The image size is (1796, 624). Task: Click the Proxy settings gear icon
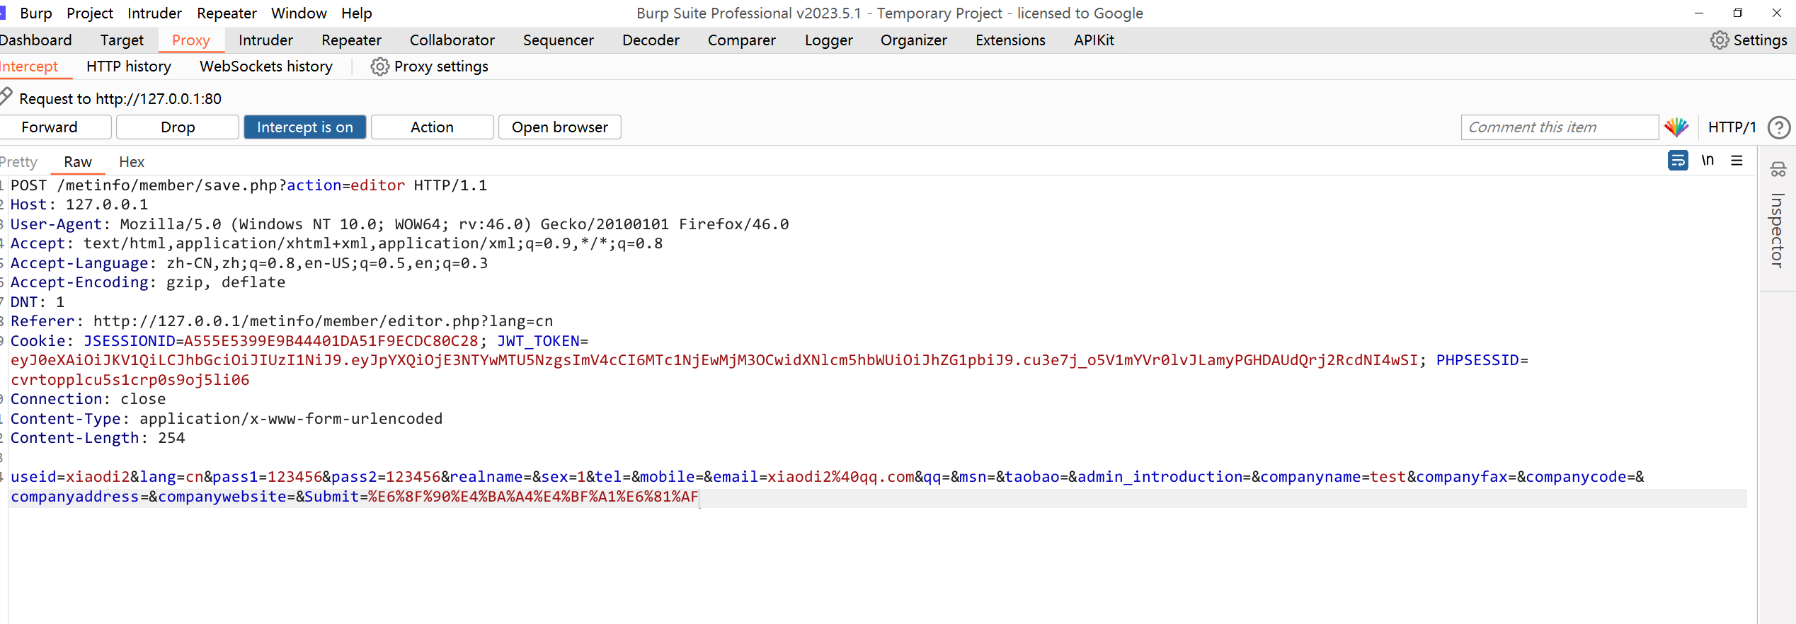[x=380, y=67]
